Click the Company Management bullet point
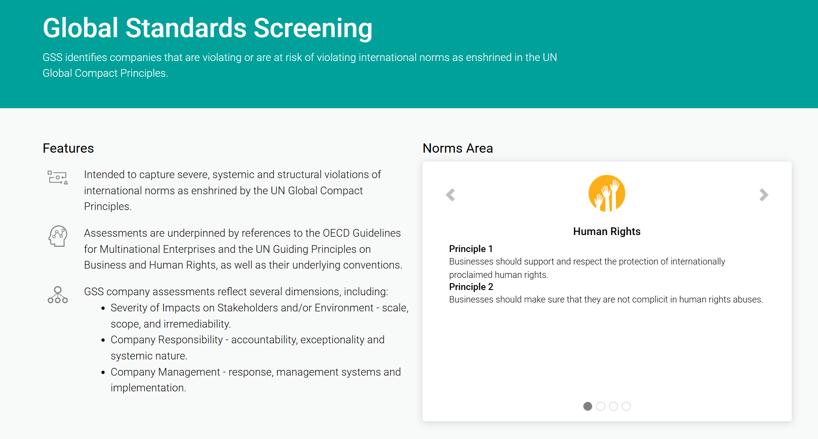818x439 pixels. 255,380
